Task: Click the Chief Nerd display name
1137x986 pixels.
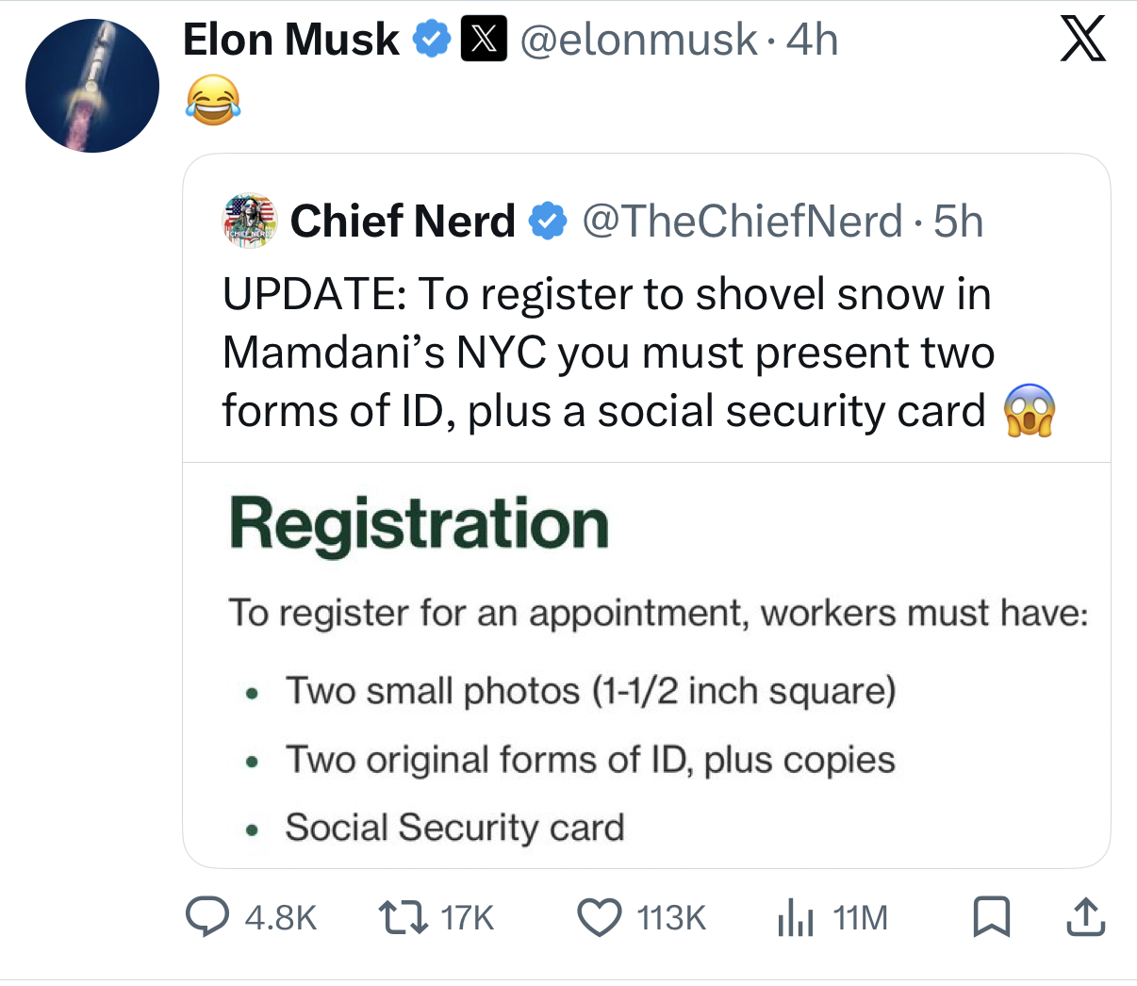Action: coord(403,222)
